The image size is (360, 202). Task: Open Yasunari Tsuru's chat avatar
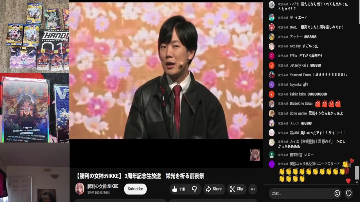pyautogui.click(x=271, y=75)
